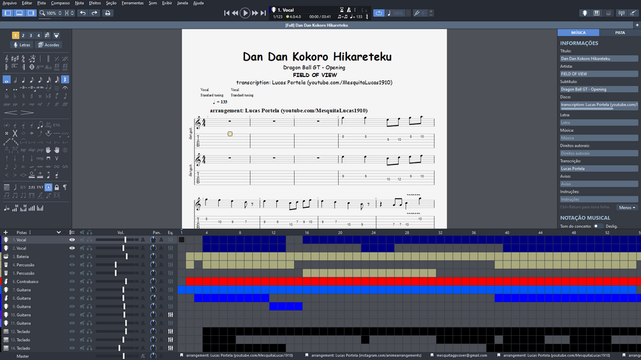The width and height of the screenshot is (641, 360).
Task: Click the drum icon of 3. Bateria
Action: coord(6,257)
